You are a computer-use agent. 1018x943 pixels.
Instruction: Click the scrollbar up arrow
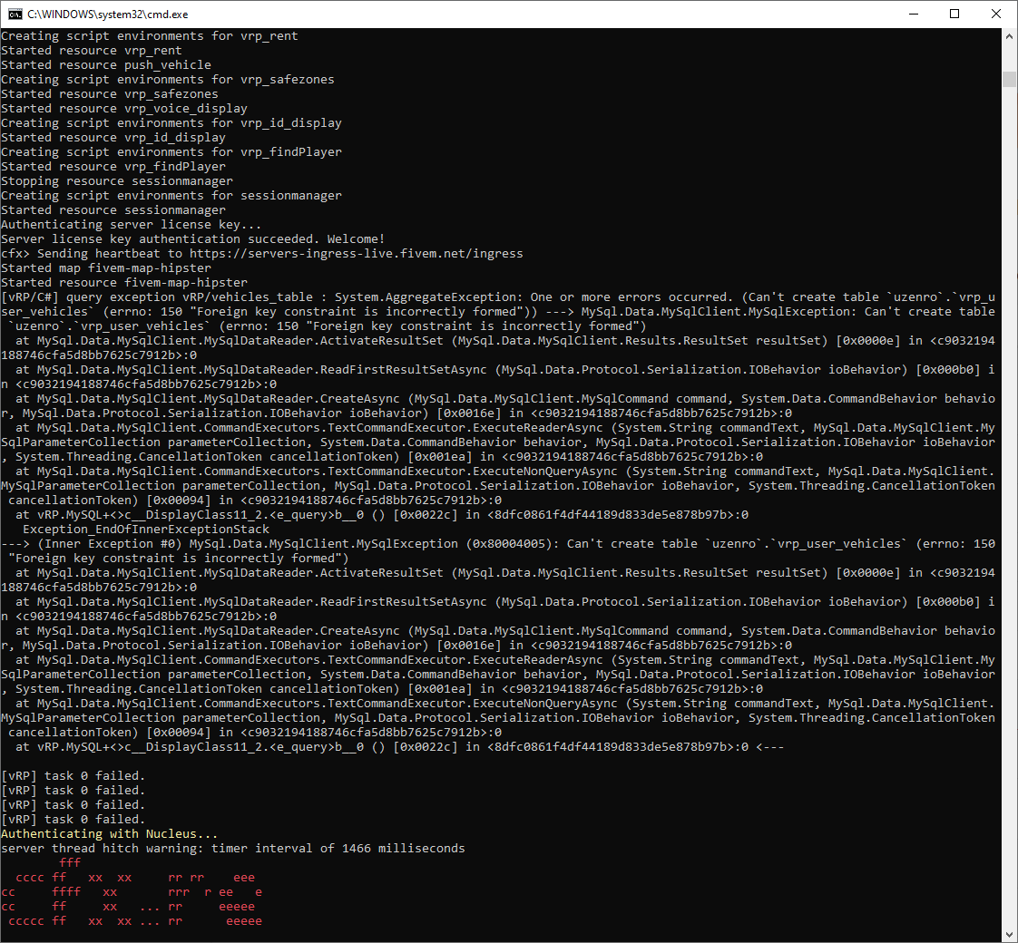pyautogui.click(x=1008, y=36)
